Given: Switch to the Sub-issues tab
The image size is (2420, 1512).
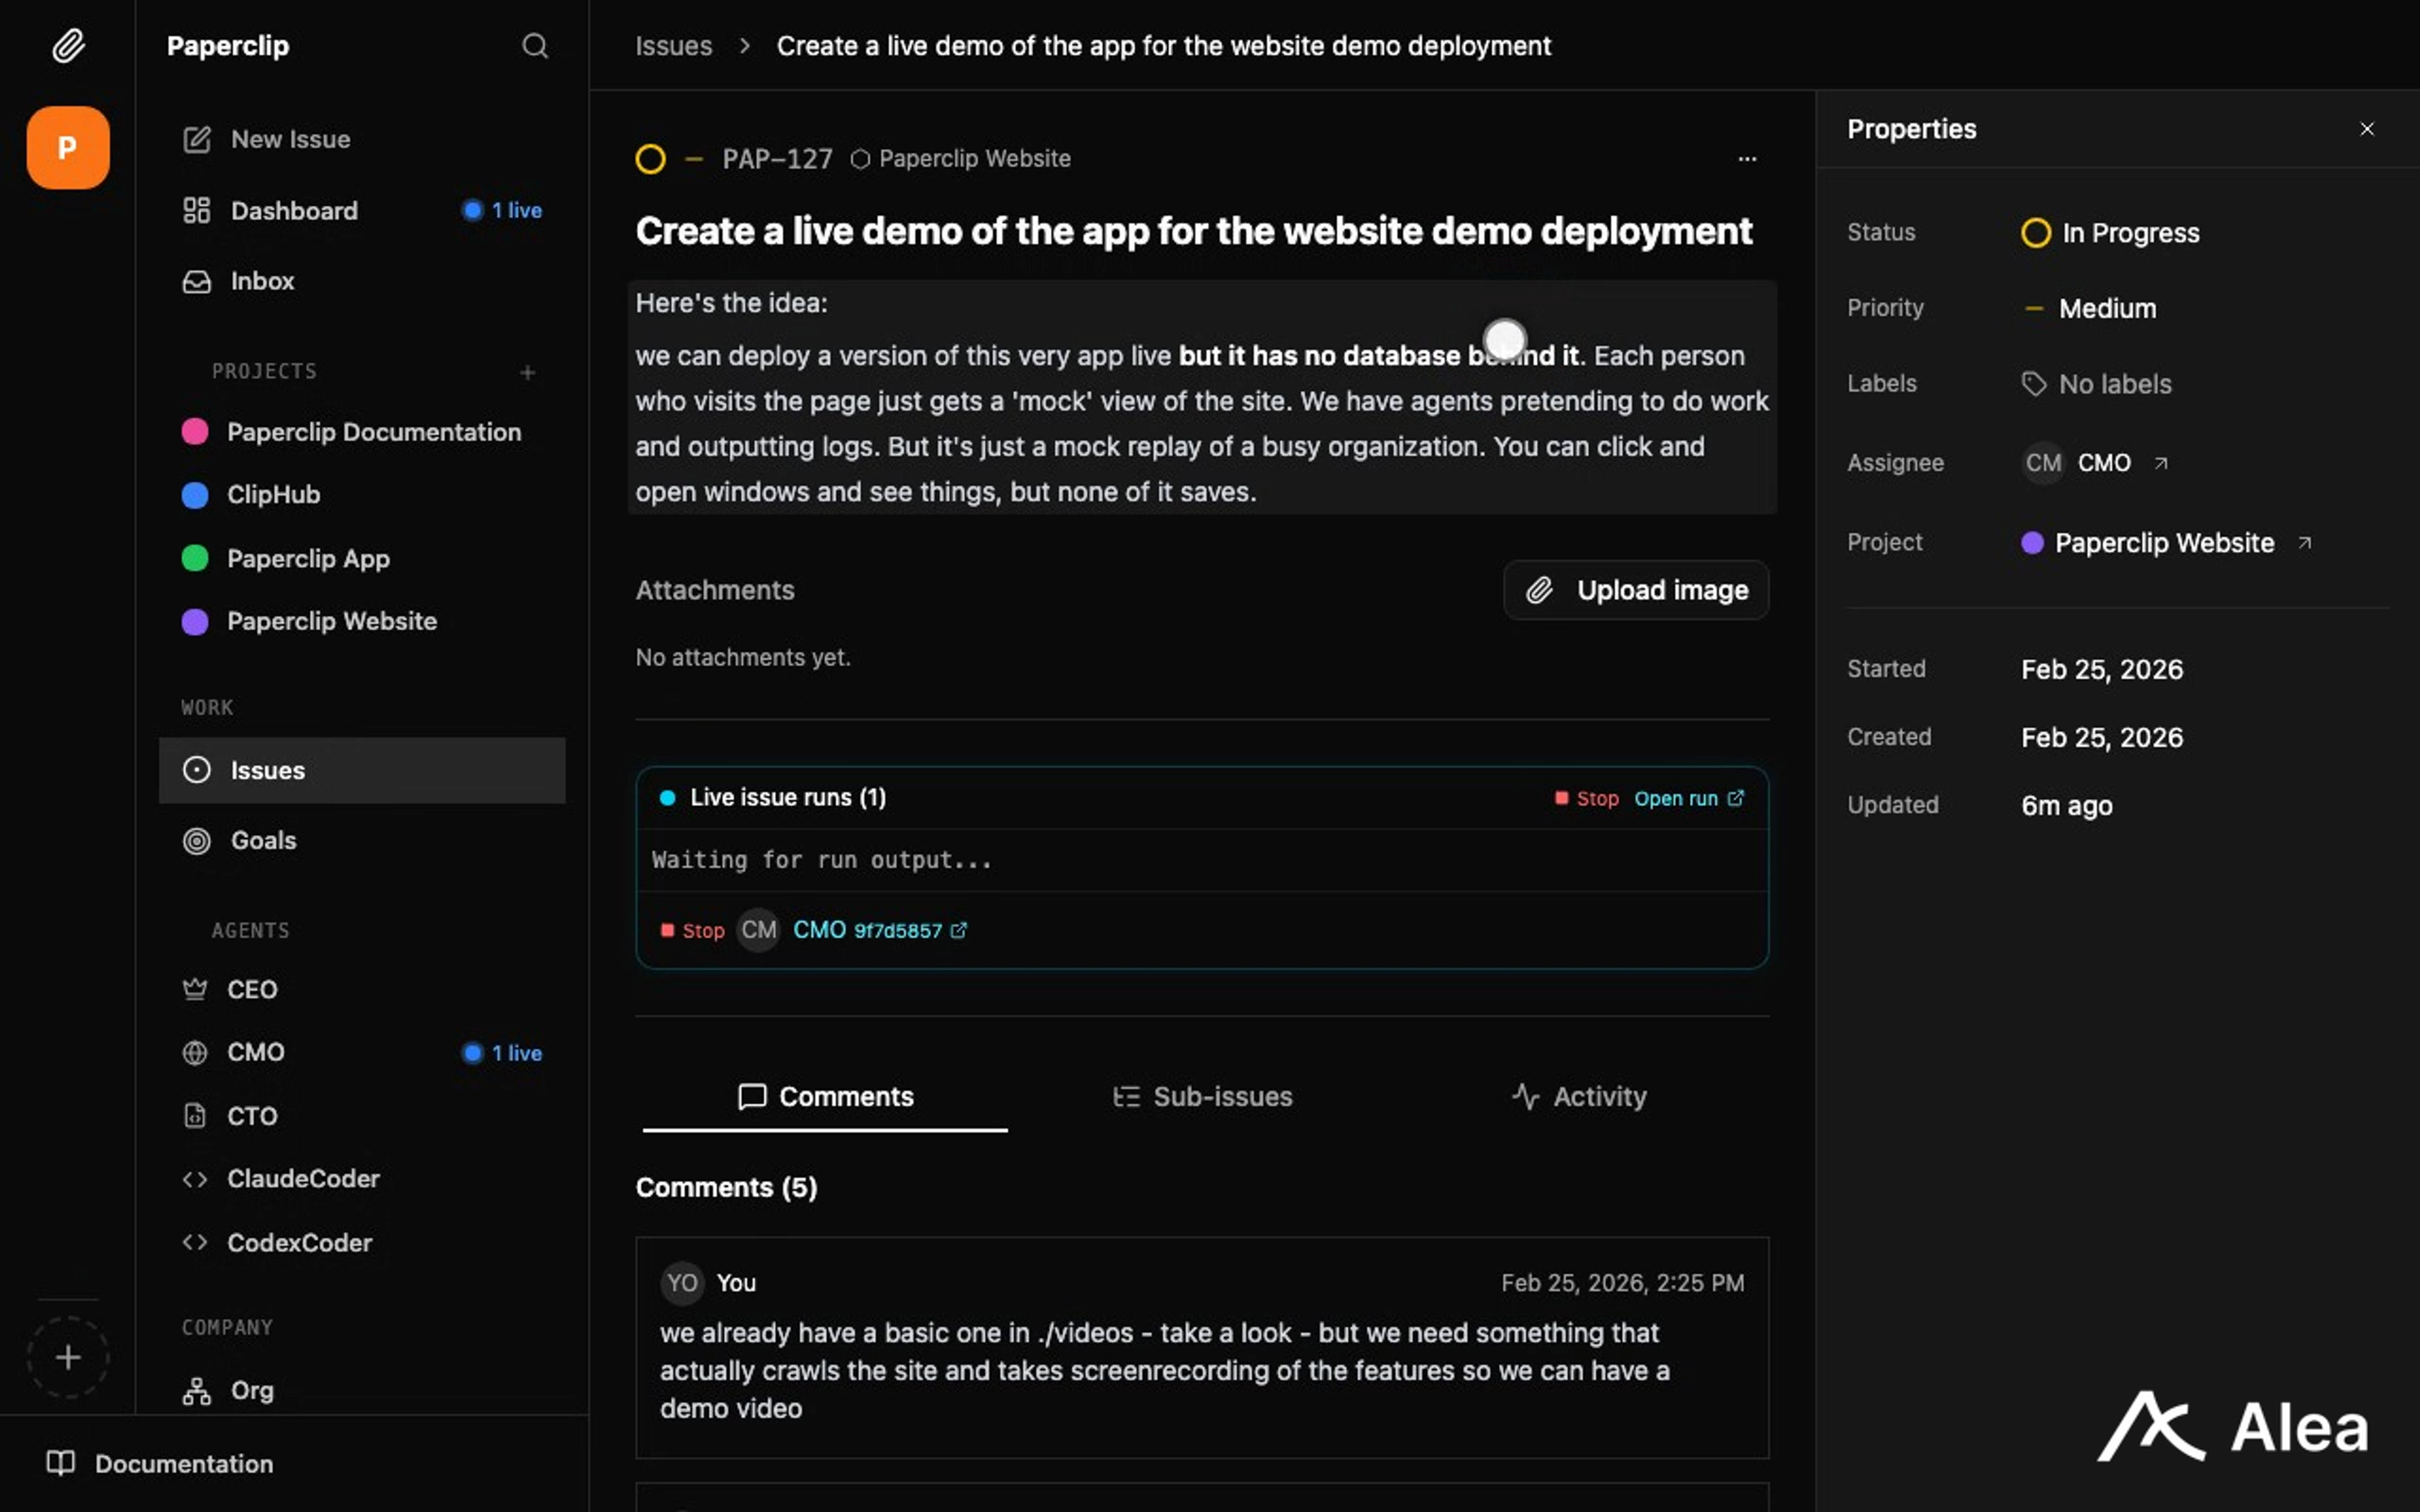Looking at the screenshot, I should click(1203, 1096).
